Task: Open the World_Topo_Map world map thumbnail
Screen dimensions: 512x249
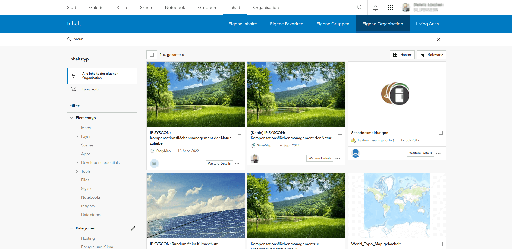Action: click(x=397, y=206)
